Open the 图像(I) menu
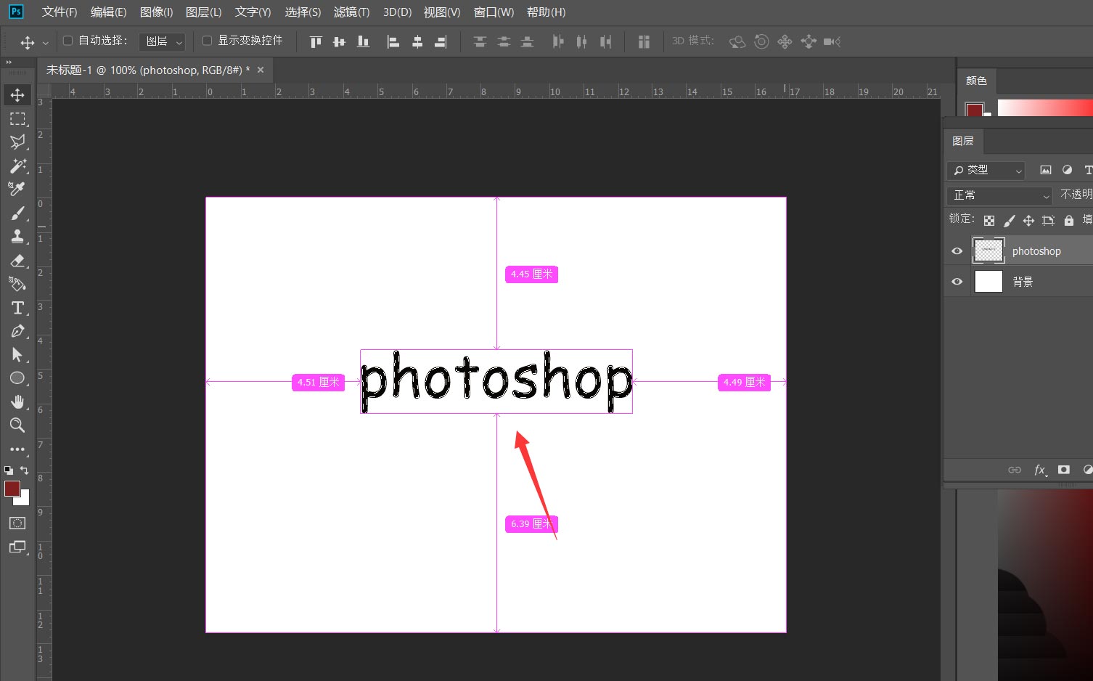 (157, 12)
